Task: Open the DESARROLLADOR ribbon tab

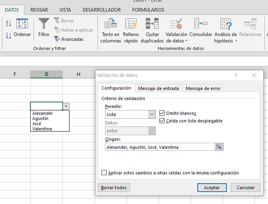Action: (102, 10)
